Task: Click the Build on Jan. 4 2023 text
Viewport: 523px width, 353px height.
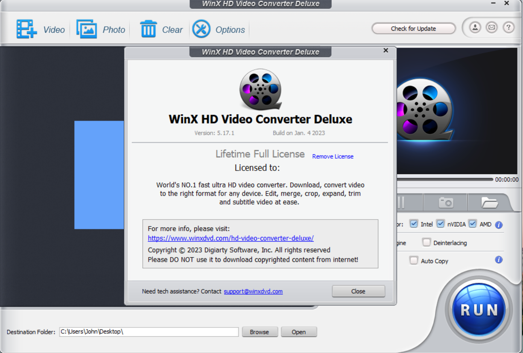Action: [x=299, y=133]
